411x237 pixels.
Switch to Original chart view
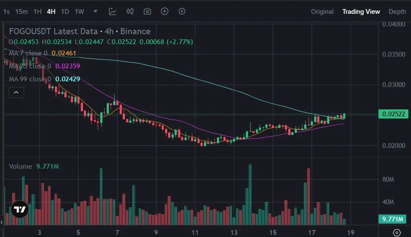click(x=322, y=12)
